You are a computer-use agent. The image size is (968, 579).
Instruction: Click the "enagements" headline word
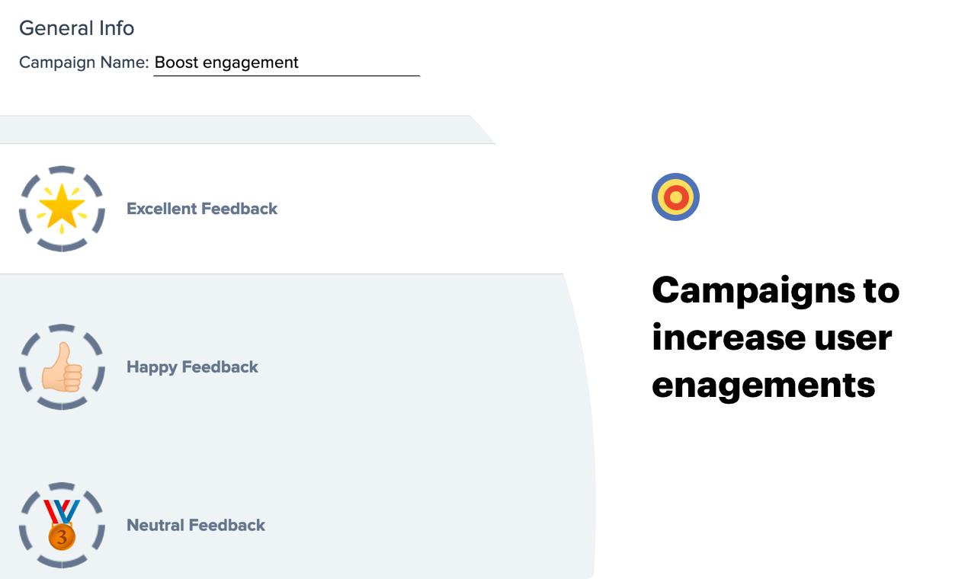pos(763,385)
